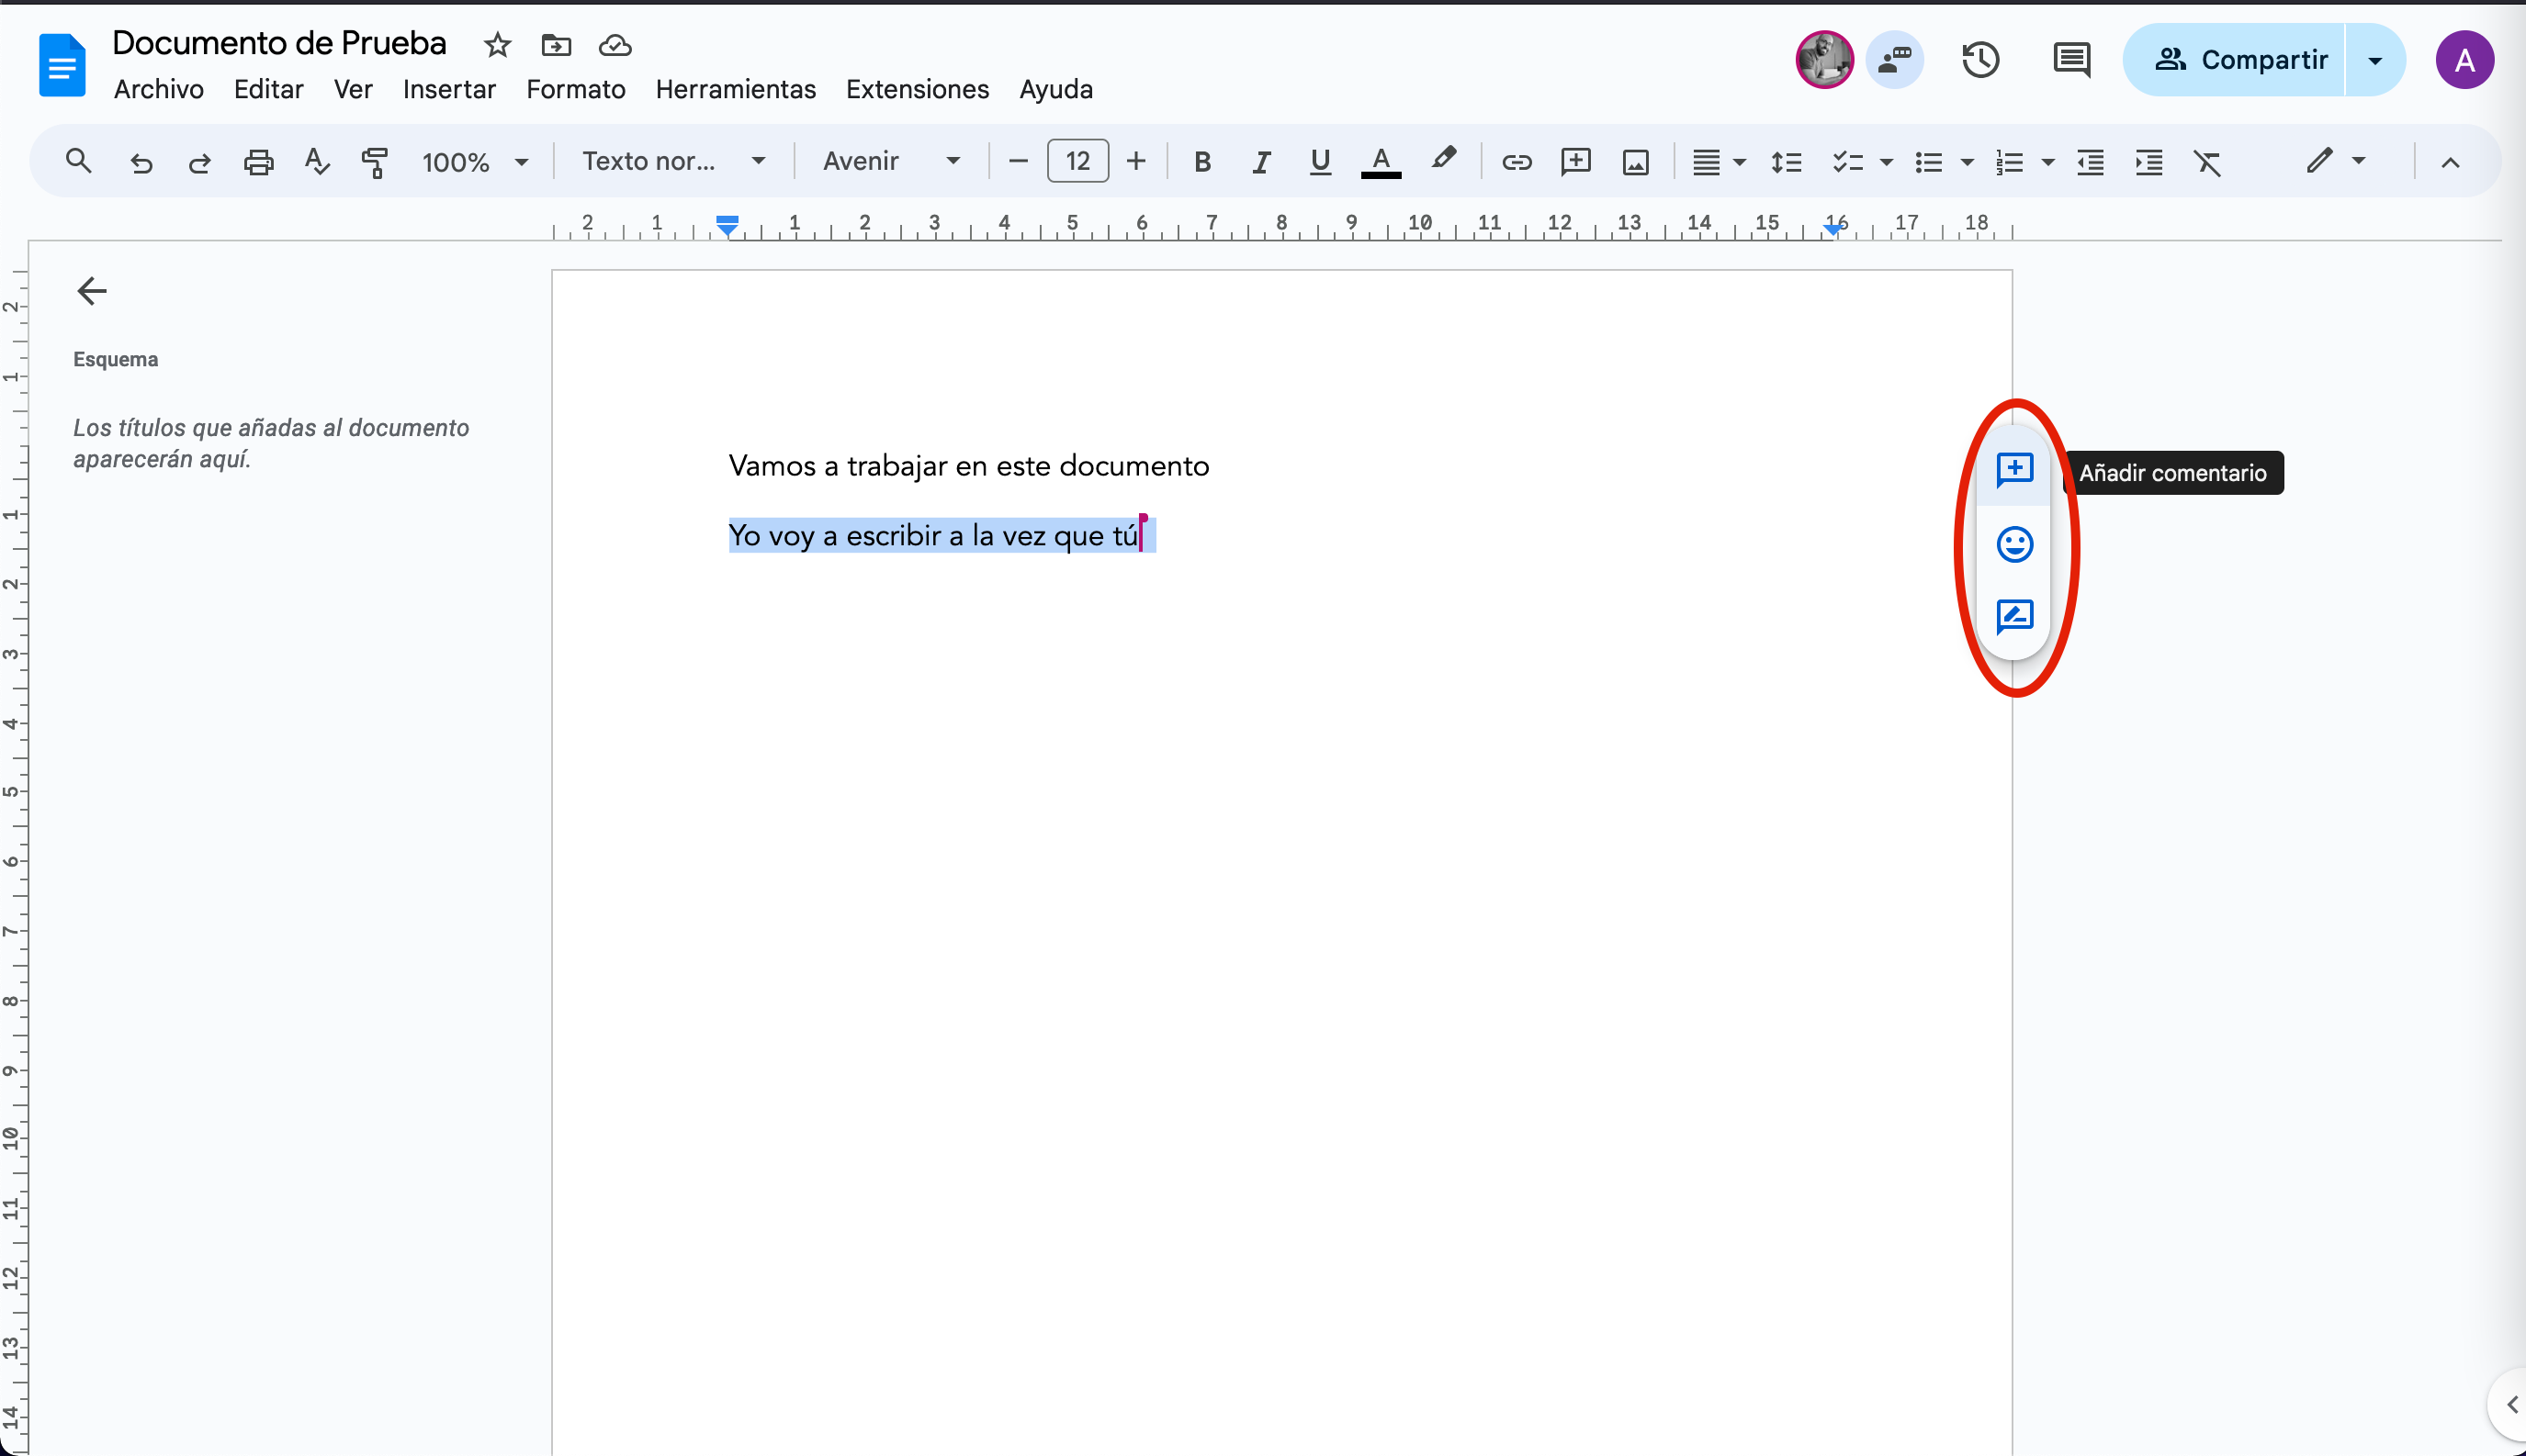Click the paint format roller icon
Image resolution: width=2526 pixels, height=1456 pixels.
click(x=374, y=162)
